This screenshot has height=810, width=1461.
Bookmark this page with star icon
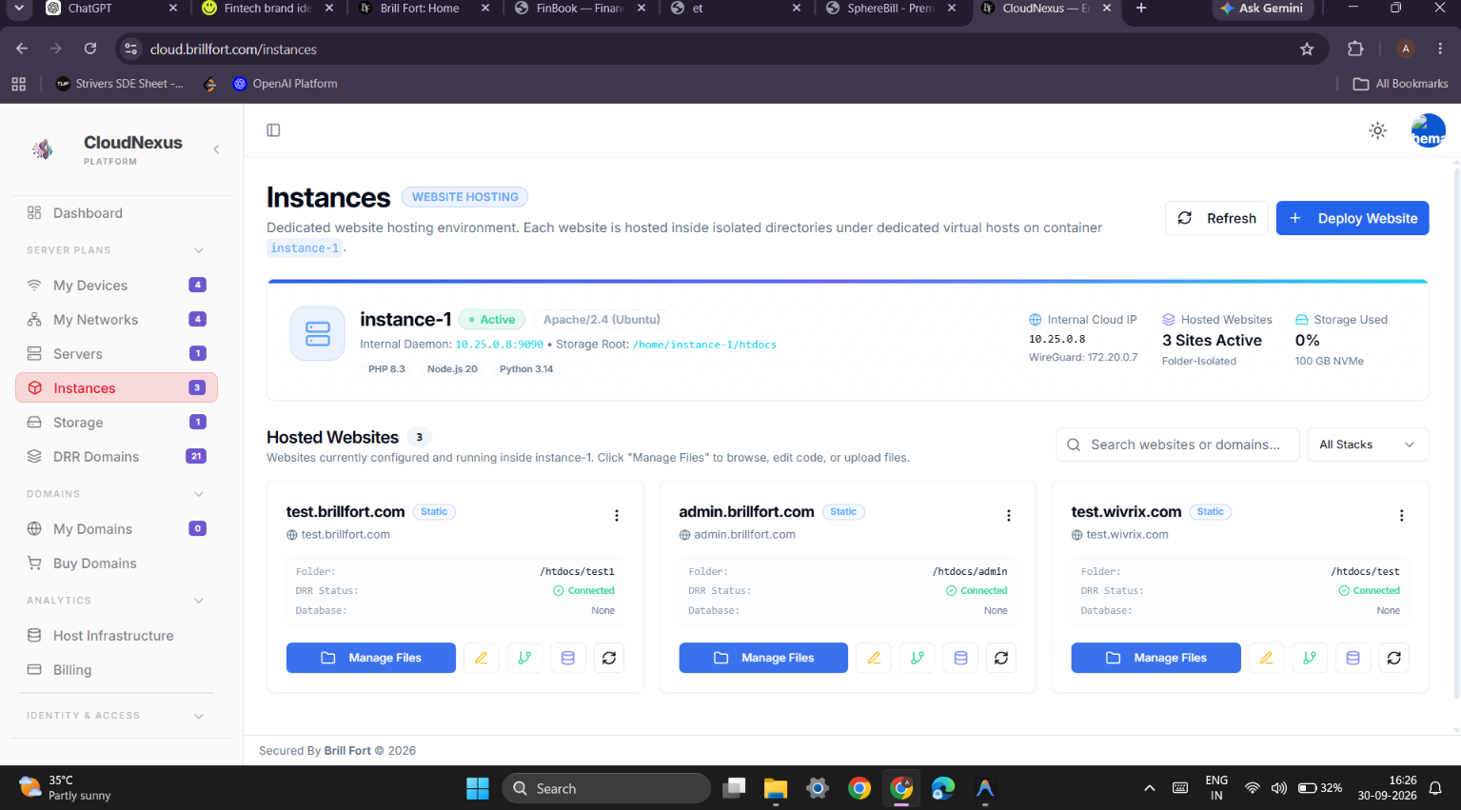click(x=1307, y=49)
